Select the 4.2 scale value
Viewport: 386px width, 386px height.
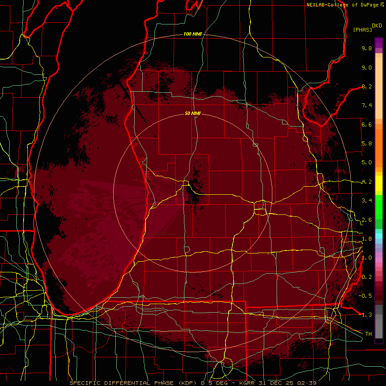pos(367,182)
